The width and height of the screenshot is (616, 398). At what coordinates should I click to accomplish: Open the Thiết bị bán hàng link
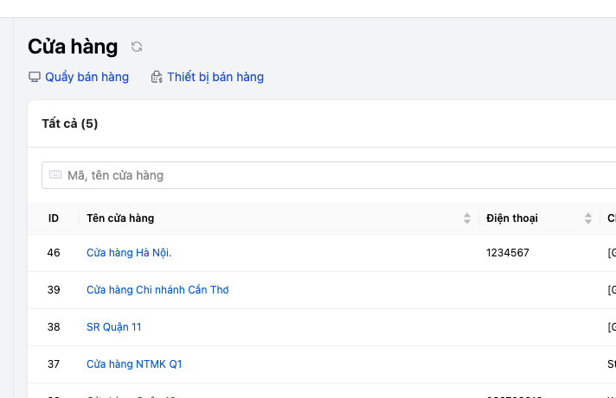point(215,77)
